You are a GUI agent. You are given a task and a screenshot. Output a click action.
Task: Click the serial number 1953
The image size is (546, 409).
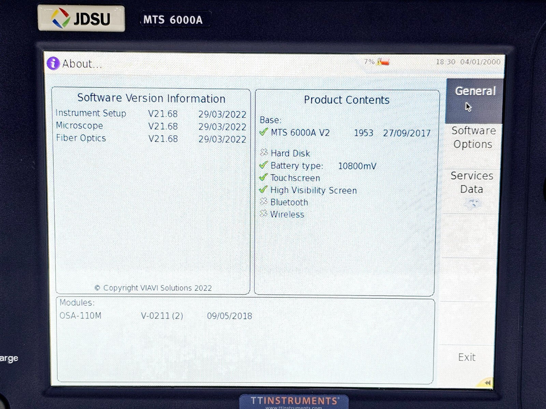(363, 133)
